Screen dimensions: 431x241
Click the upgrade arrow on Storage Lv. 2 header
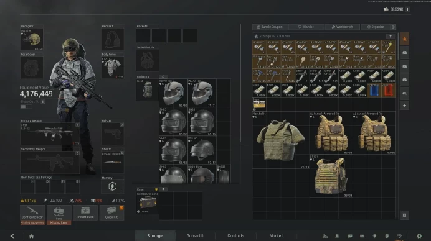[x=391, y=36]
